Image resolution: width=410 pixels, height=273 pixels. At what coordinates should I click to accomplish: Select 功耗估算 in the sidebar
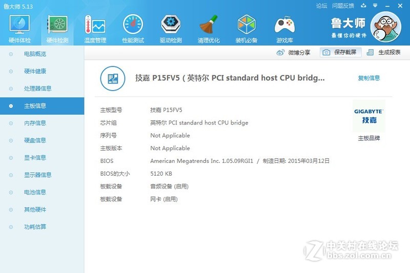pos(42,227)
